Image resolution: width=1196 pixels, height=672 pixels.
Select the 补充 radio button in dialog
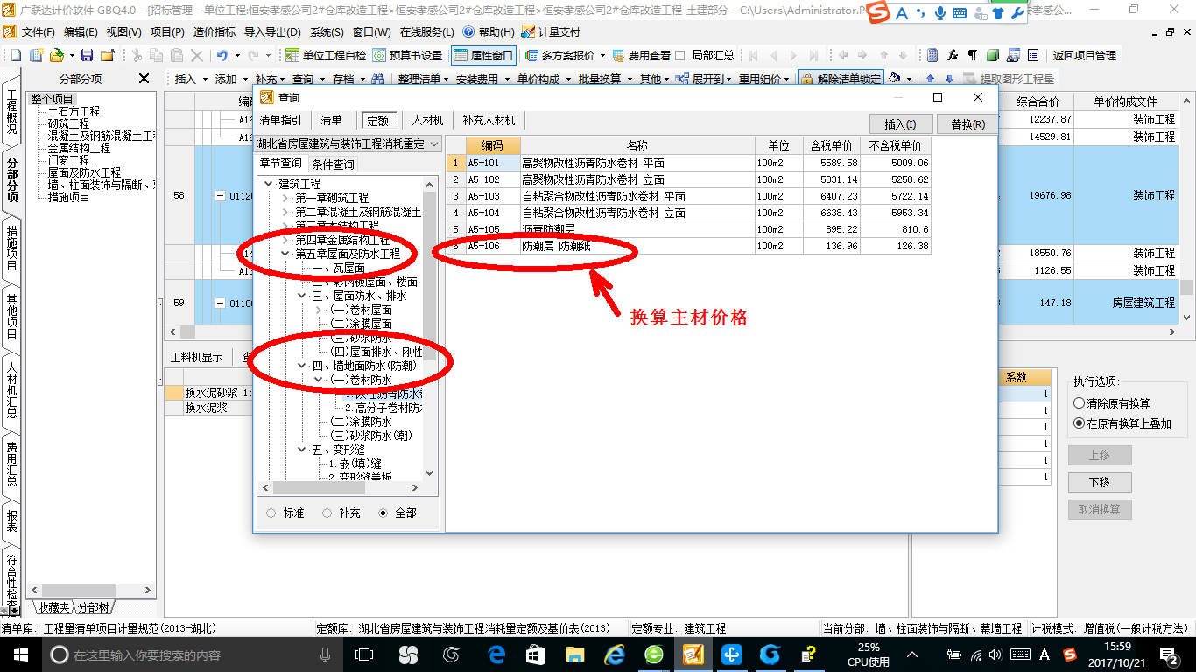(x=327, y=513)
